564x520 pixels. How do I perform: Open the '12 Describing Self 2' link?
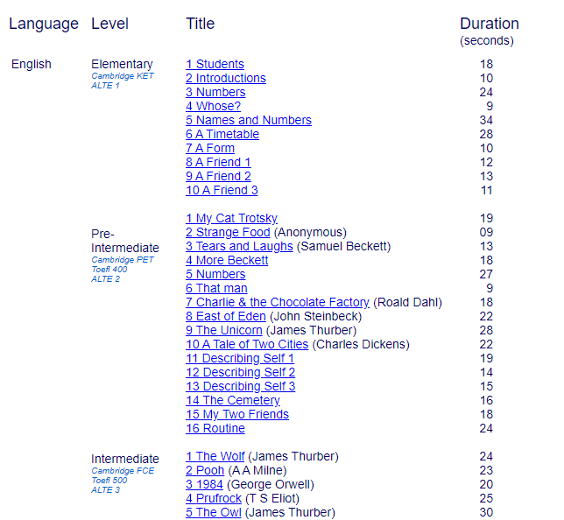click(240, 373)
